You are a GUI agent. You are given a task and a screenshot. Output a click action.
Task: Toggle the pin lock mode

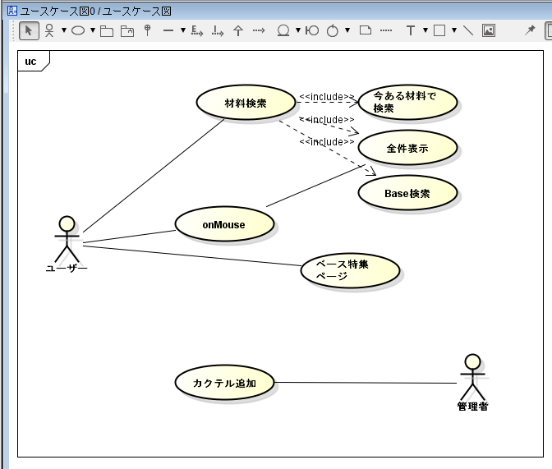tap(530, 30)
